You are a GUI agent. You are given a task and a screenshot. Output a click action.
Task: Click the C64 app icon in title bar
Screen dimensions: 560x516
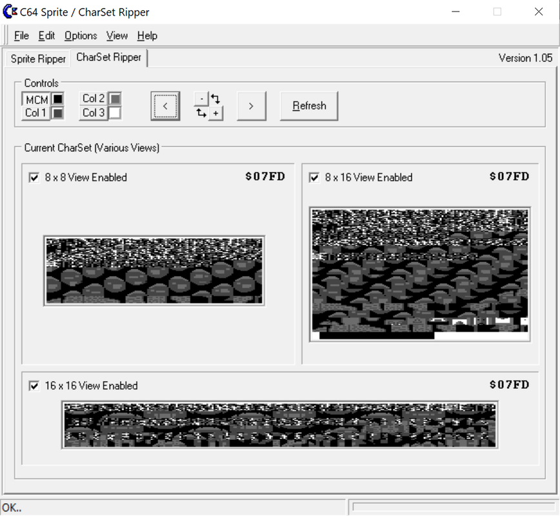pyautogui.click(x=10, y=12)
